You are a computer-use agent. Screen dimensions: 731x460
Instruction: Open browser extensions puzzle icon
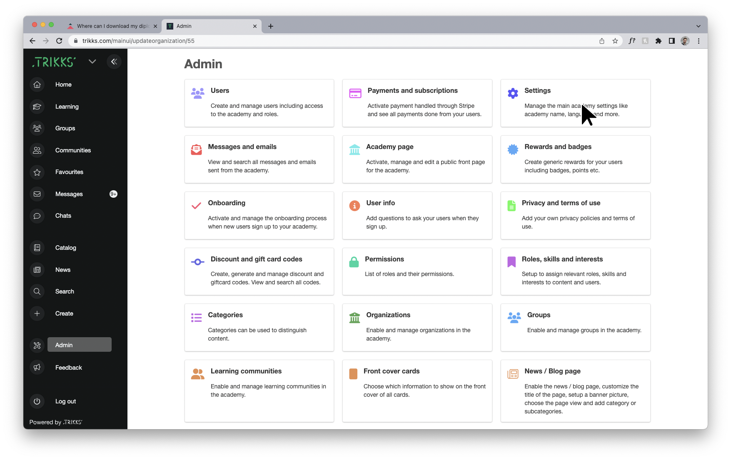tap(659, 41)
